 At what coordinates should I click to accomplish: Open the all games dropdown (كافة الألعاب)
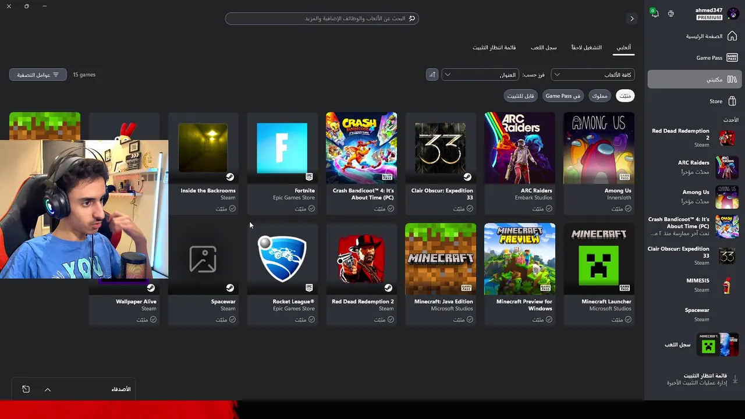(x=593, y=74)
